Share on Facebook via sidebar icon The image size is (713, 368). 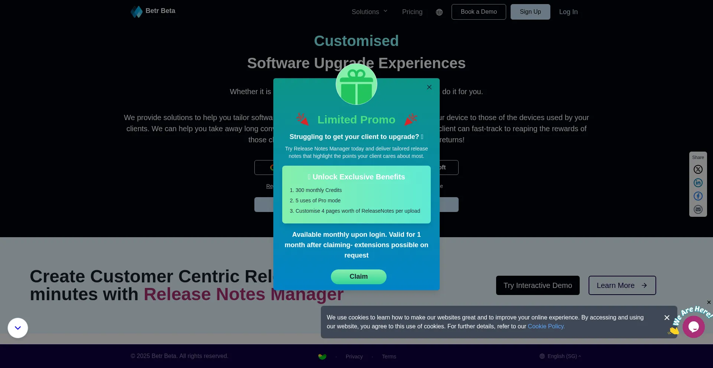click(698, 196)
